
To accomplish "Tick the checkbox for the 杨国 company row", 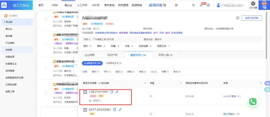I will [46, 43].
